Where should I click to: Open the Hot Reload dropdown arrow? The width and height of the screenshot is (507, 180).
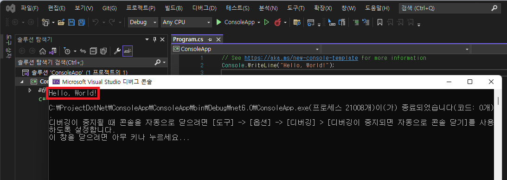point(285,22)
